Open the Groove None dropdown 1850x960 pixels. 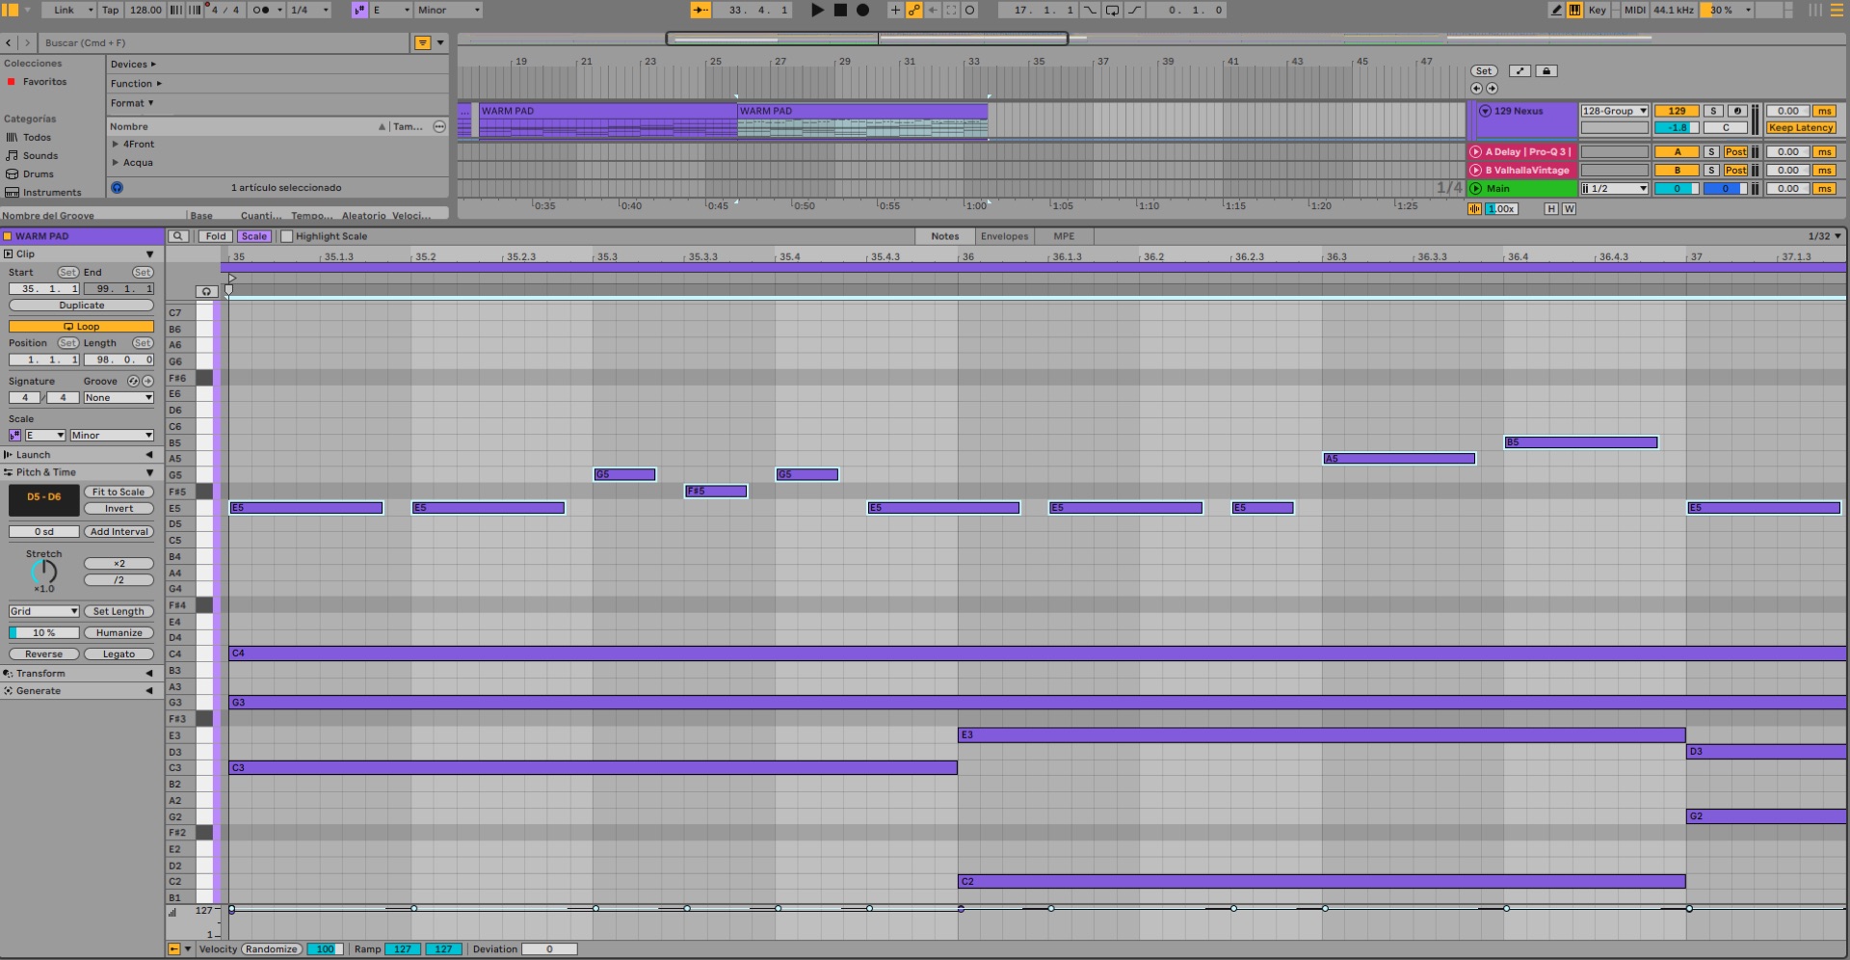pyautogui.click(x=119, y=398)
